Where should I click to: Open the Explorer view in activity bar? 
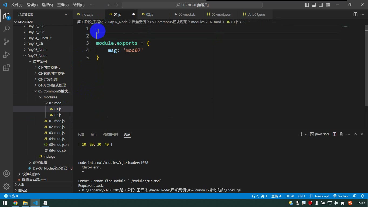(x=6, y=16)
